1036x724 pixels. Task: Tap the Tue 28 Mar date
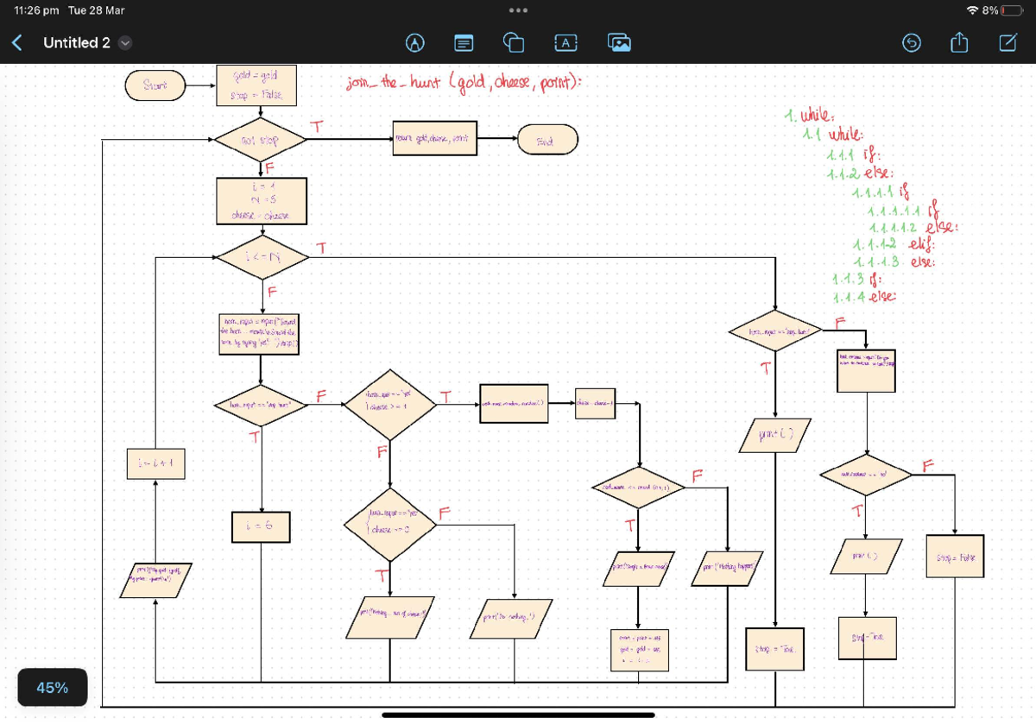(x=96, y=10)
